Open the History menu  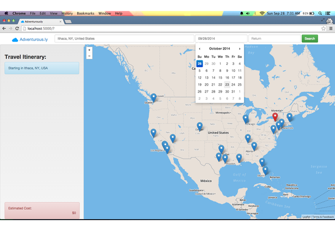pos(67,13)
